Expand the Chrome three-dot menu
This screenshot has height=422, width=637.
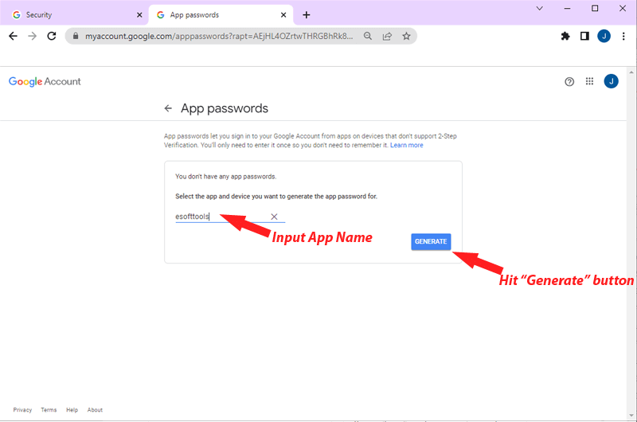pyautogui.click(x=623, y=36)
